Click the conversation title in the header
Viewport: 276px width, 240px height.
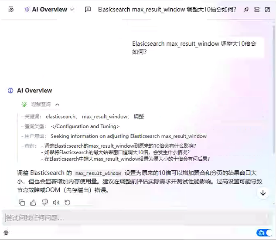(167, 9)
